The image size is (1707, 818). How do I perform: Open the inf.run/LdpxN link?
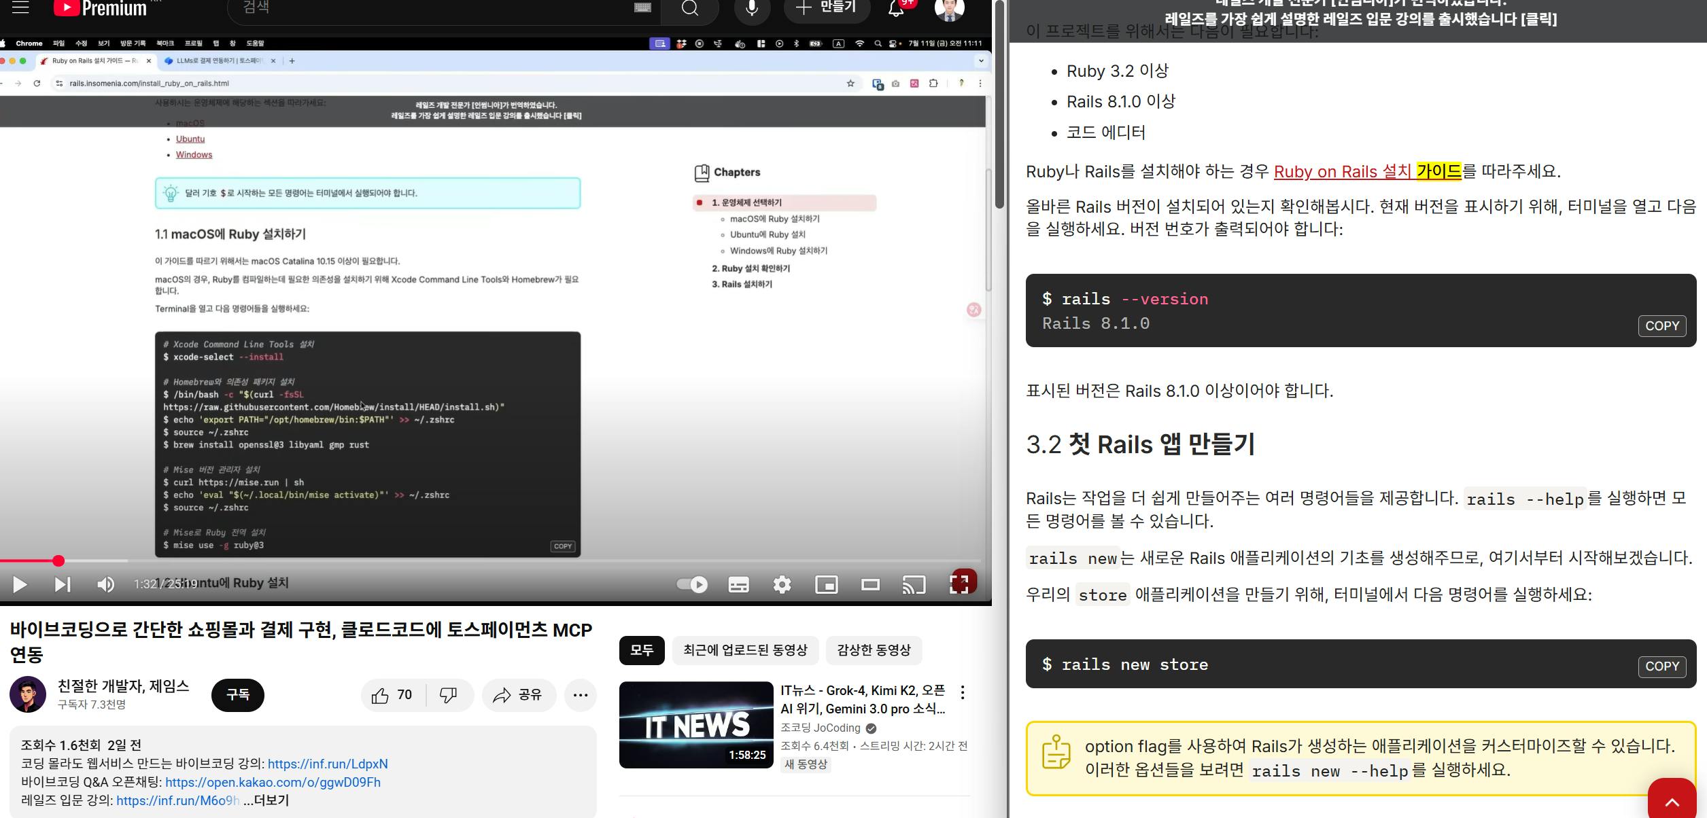[328, 764]
